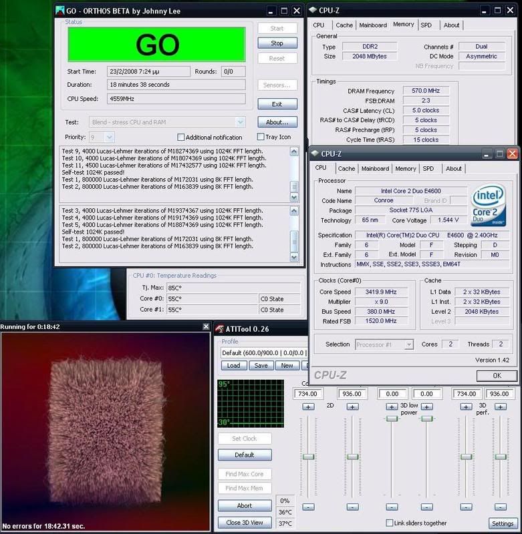Image resolution: width=522 pixels, height=534 pixels.
Task: Open ATITool Settings
Action: (503, 523)
